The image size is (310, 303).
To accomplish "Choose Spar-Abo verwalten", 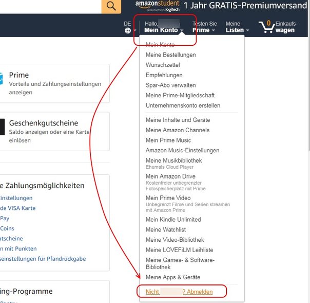I will (171, 85).
